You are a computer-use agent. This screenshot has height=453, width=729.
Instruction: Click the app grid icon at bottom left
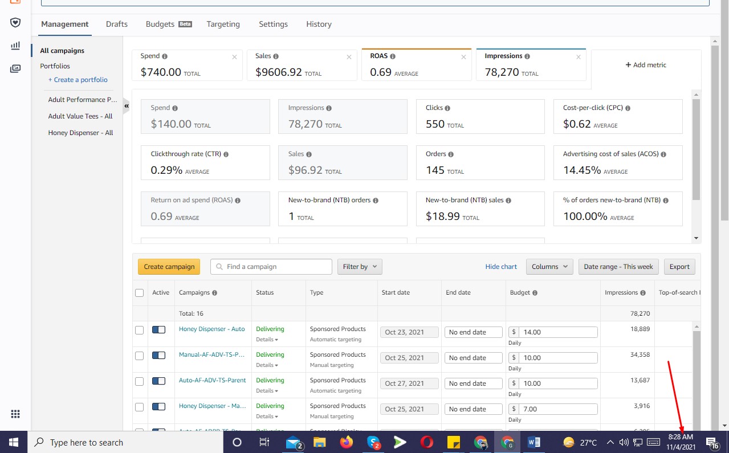15,414
